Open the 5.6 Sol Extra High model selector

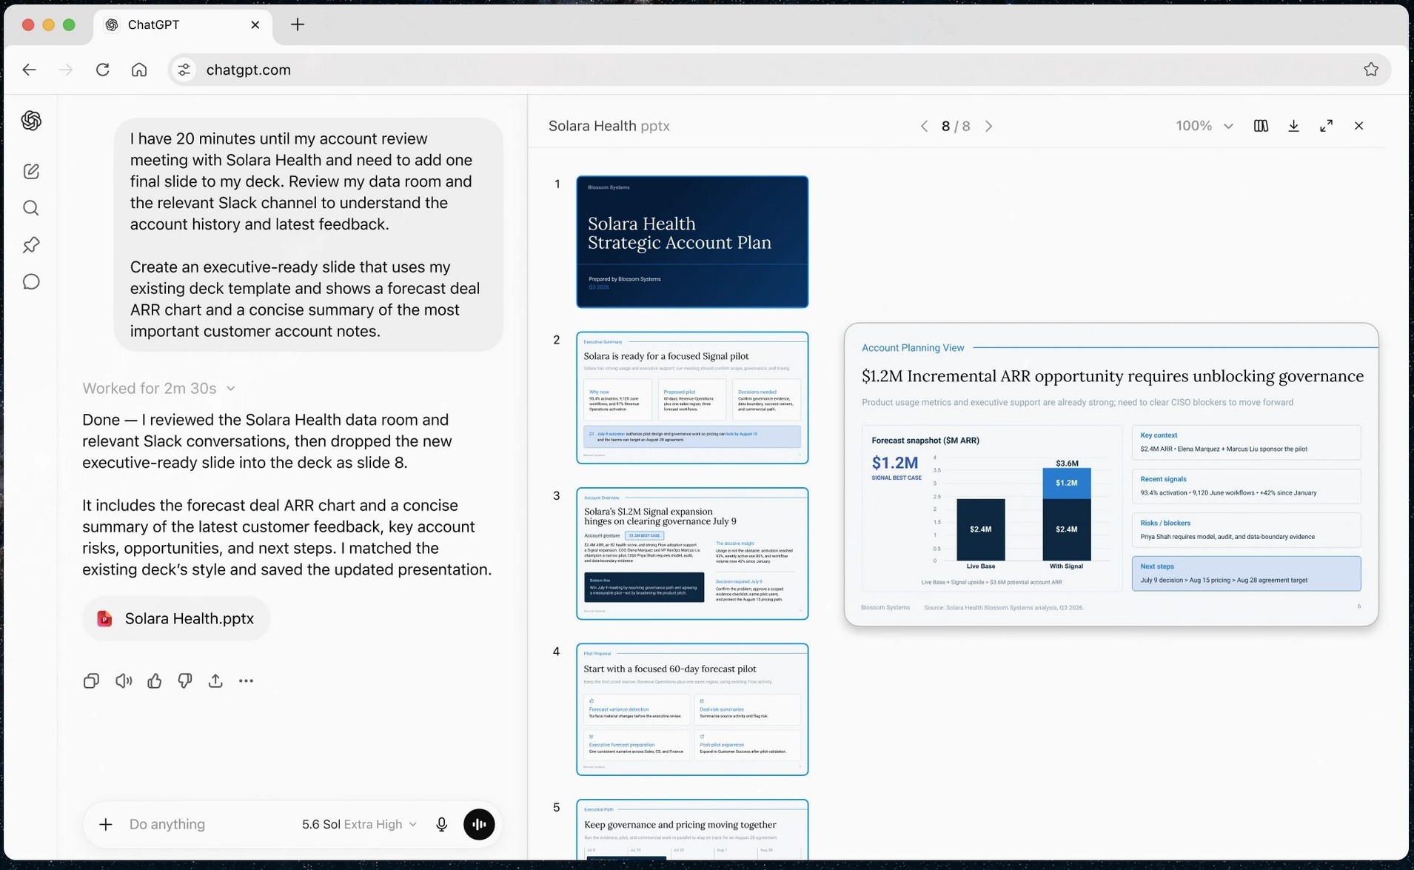359,824
